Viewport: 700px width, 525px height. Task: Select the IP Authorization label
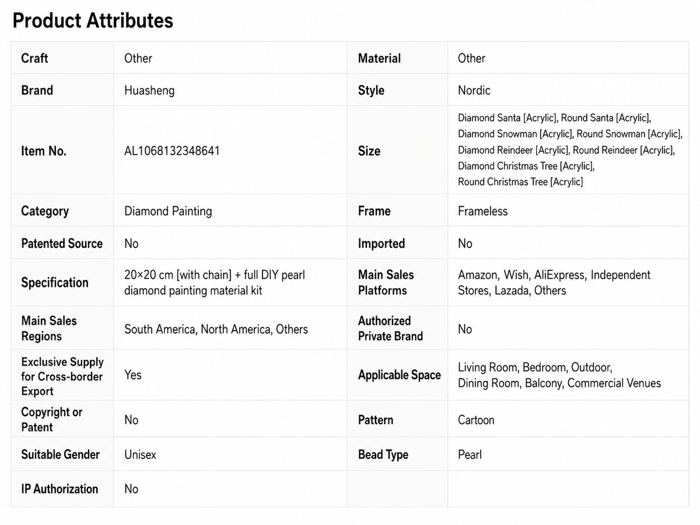pos(60,489)
